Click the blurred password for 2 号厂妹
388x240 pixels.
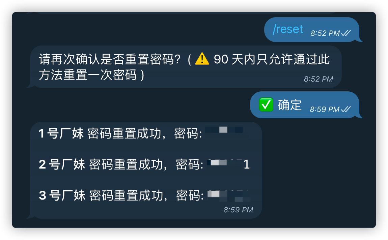coord(228,164)
